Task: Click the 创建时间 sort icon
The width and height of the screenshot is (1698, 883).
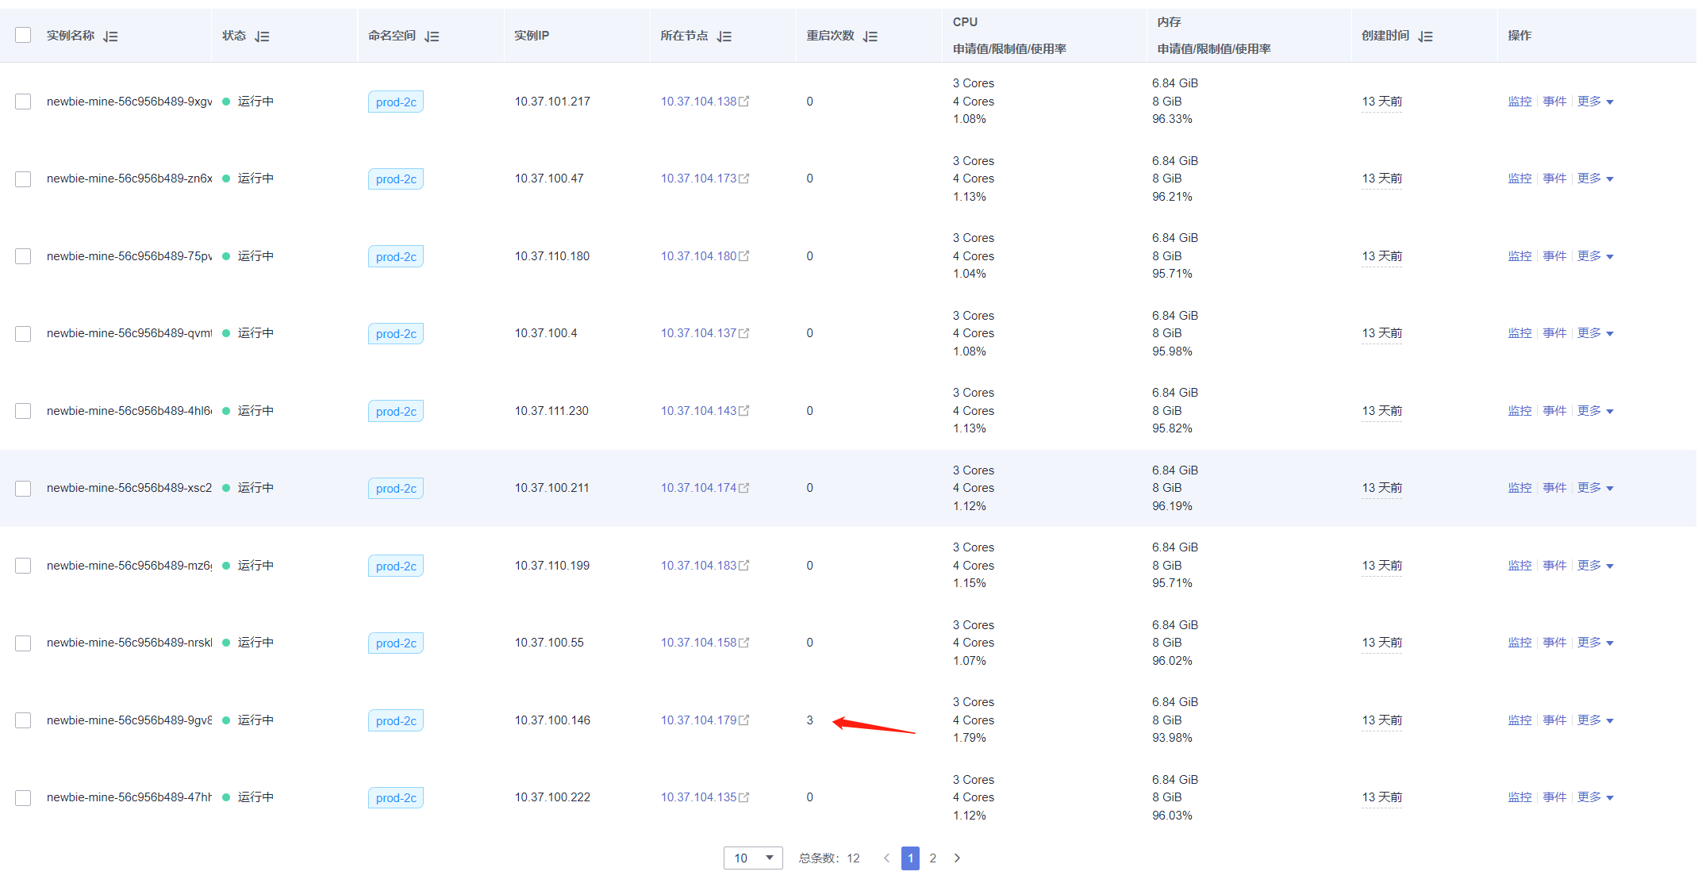Action: click(x=1425, y=36)
